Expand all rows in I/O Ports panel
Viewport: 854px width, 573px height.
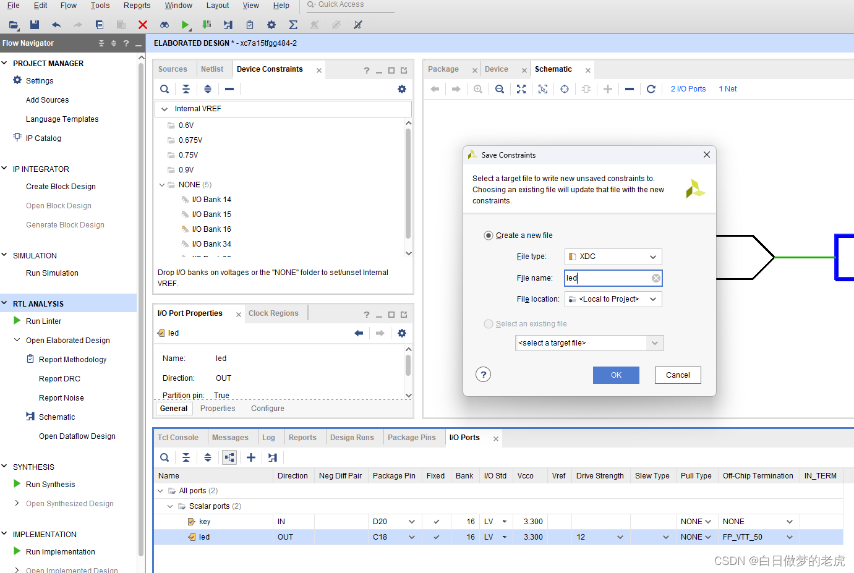pyautogui.click(x=208, y=457)
